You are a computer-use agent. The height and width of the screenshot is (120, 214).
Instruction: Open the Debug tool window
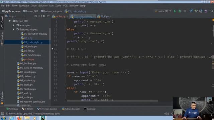(12, 109)
